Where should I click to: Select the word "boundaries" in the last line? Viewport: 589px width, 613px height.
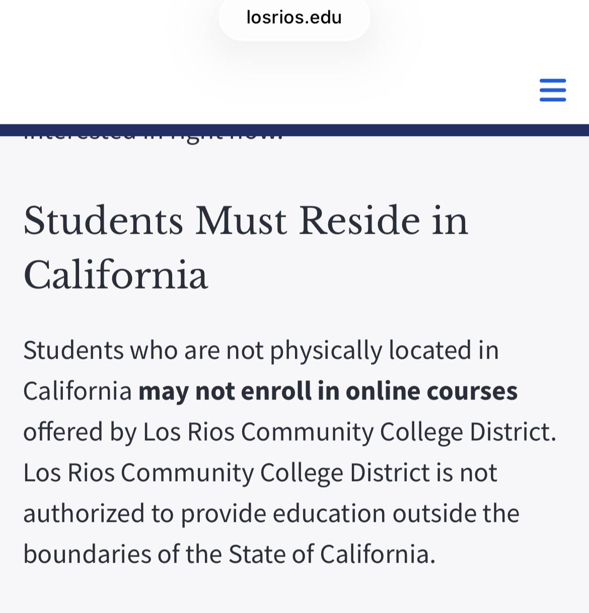click(x=87, y=554)
